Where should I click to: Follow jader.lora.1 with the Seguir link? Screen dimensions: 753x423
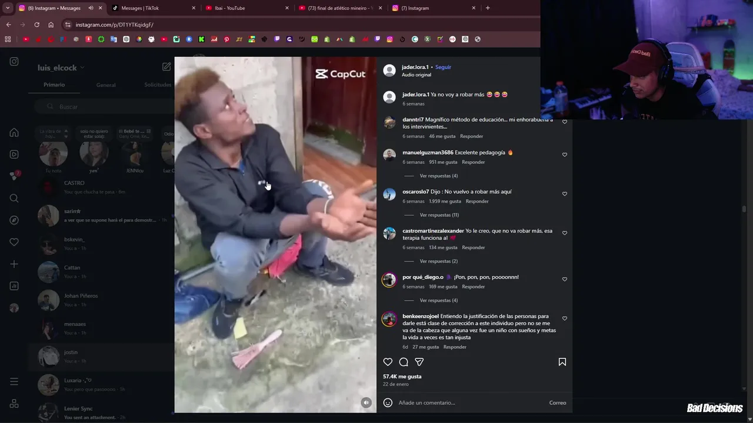click(x=443, y=67)
